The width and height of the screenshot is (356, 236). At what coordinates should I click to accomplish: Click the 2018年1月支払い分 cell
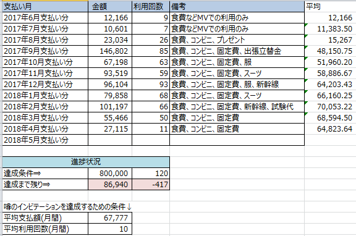[x=45, y=96]
